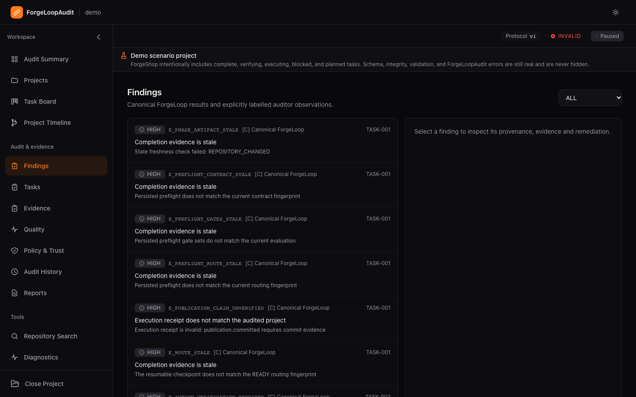Viewport: 636px width, 397px height.
Task: Collapse the Workspace sidebar chevron
Action: (98, 37)
